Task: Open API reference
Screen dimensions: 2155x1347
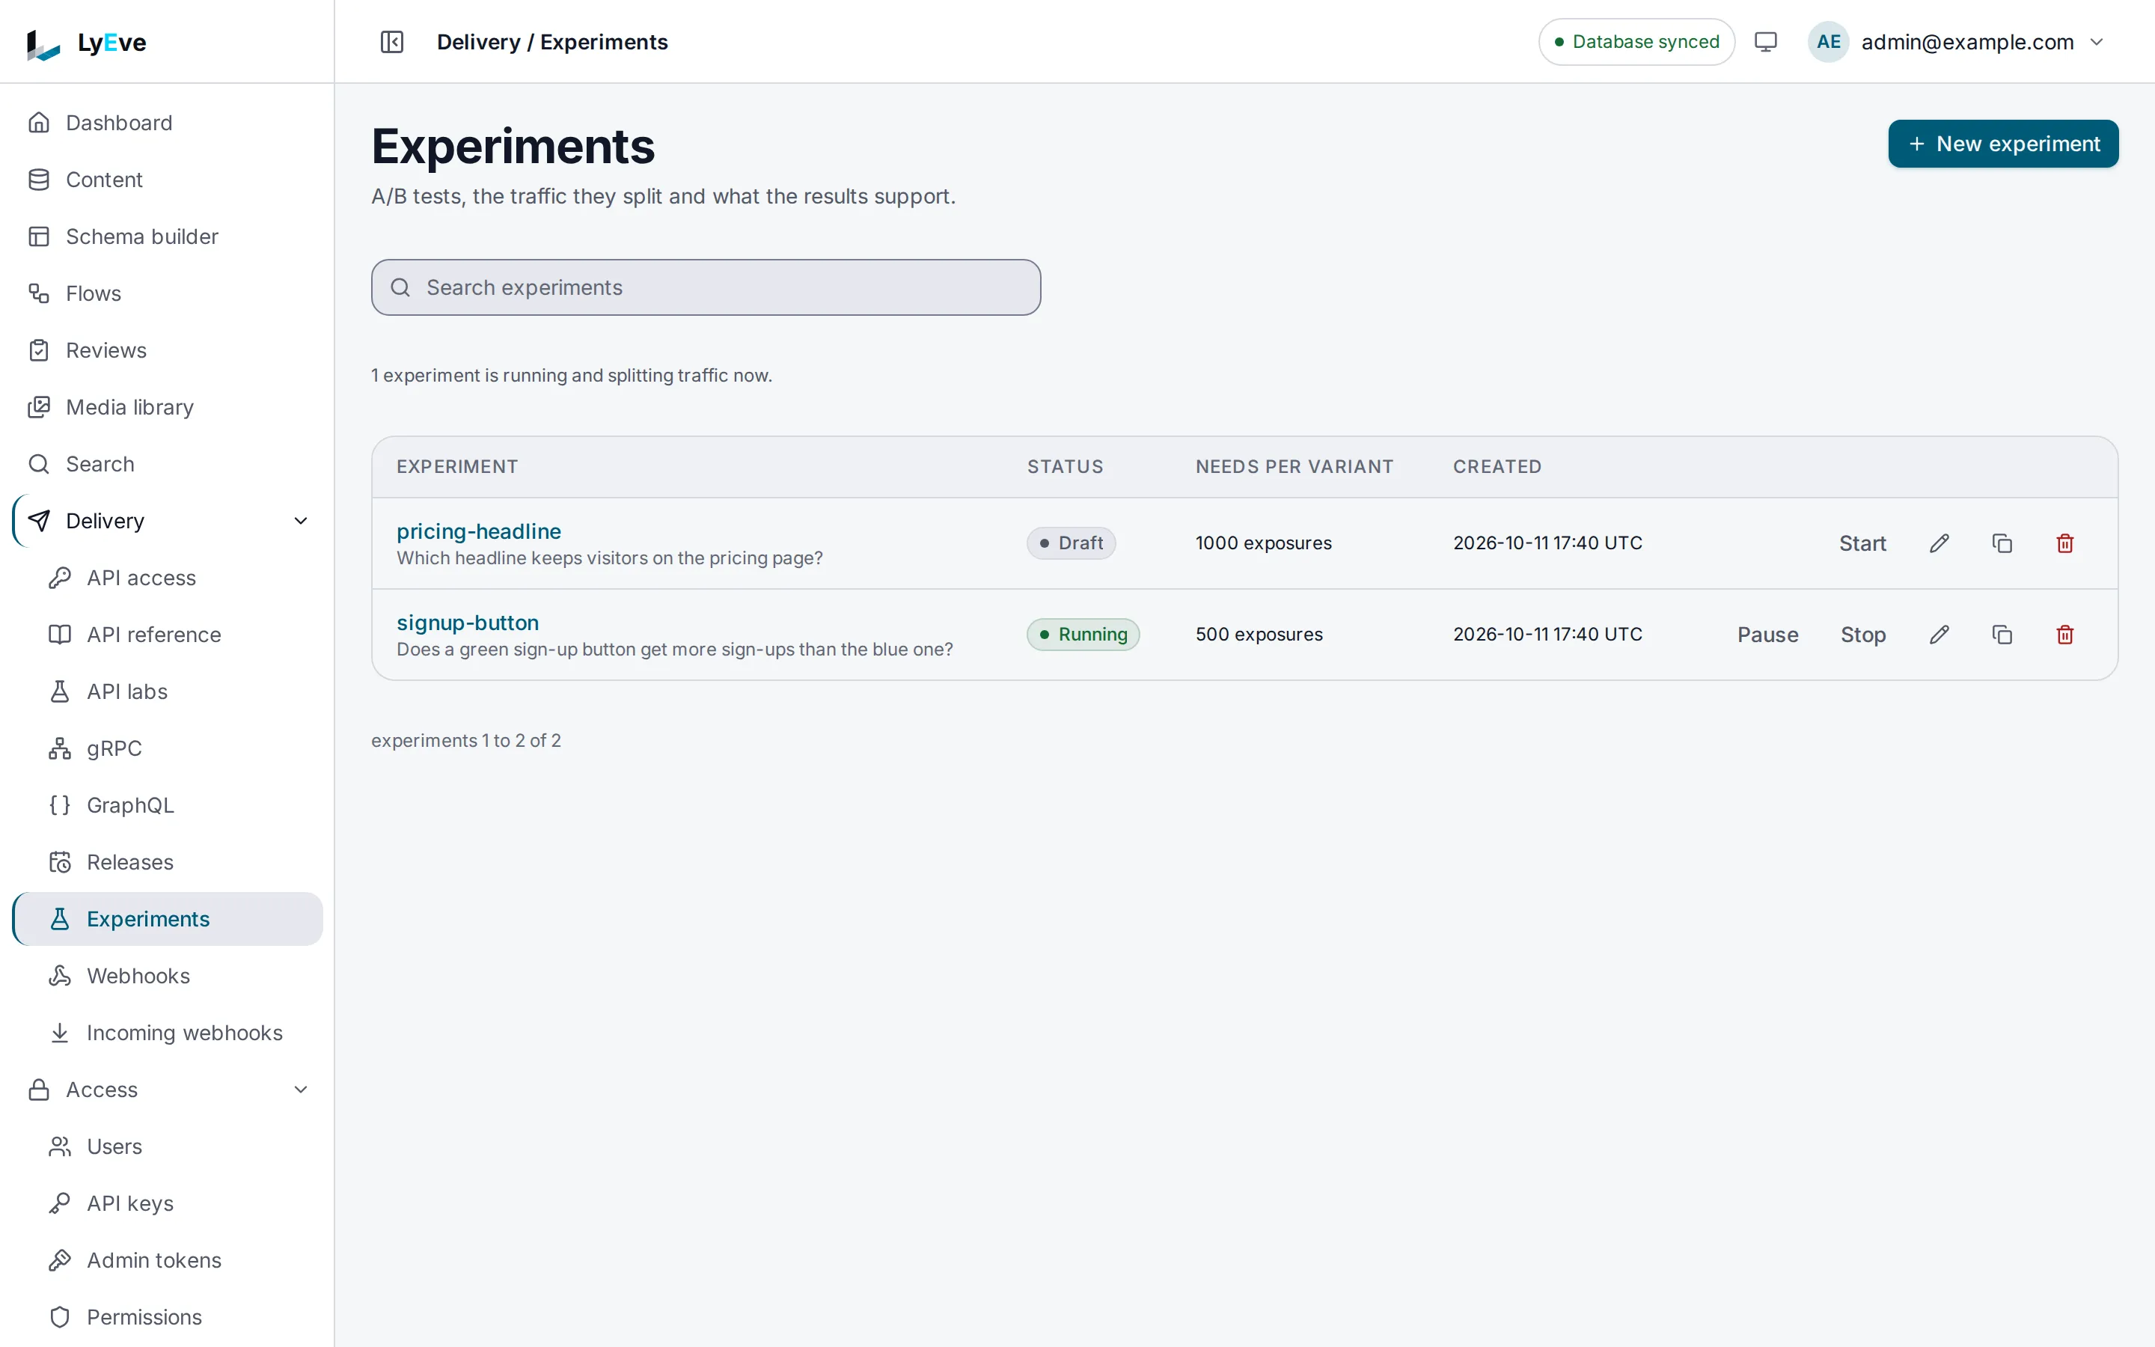Action: pyautogui.click(x=168, y=635)
